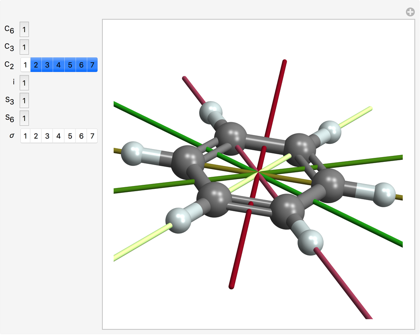The height and width of the screenshot is (335, 420).
Task: Click the center of the benzene ring
Action: coord(258,172)
